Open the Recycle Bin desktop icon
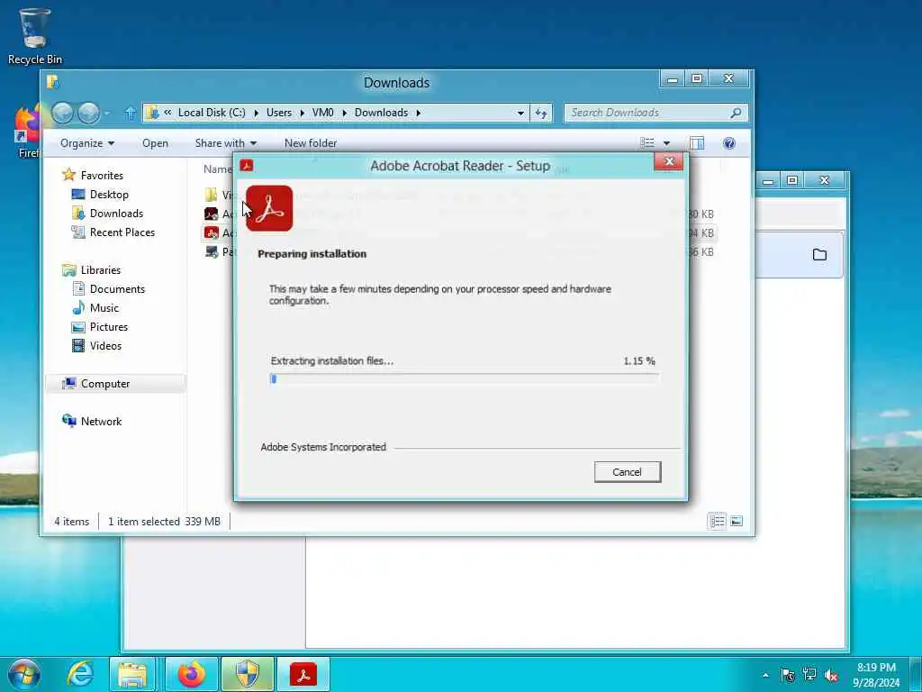The height and width of the screenshot is (692, 922). (x=35, y=36)
